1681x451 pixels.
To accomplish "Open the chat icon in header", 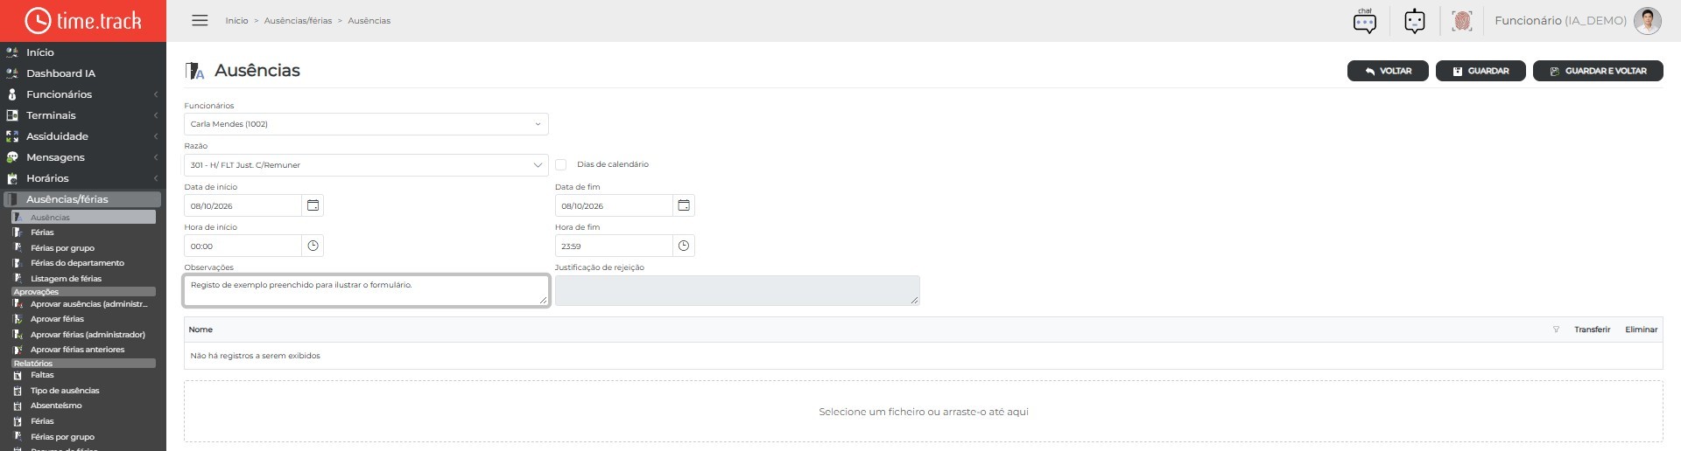I will (1364, 20).
